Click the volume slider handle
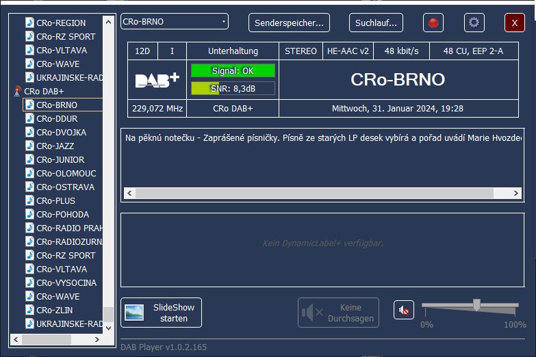 [x=476, y=305]
